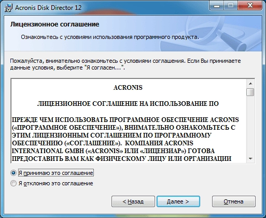Click the Acronis installer icon in title bar
The height and width of the screenshot is (218, 266).
coord(8,8)
